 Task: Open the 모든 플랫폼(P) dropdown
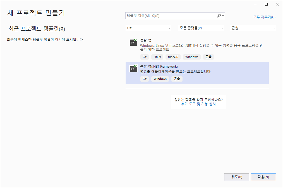[202, 28]
